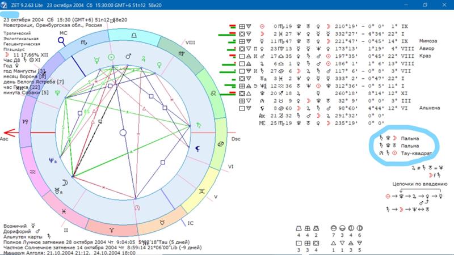
Task: Select the lower hemisphere statistic icon
Action: (342, 228)
